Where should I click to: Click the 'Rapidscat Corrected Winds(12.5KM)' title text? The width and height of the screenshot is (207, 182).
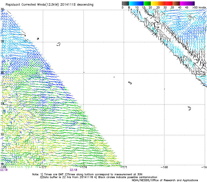32,5
